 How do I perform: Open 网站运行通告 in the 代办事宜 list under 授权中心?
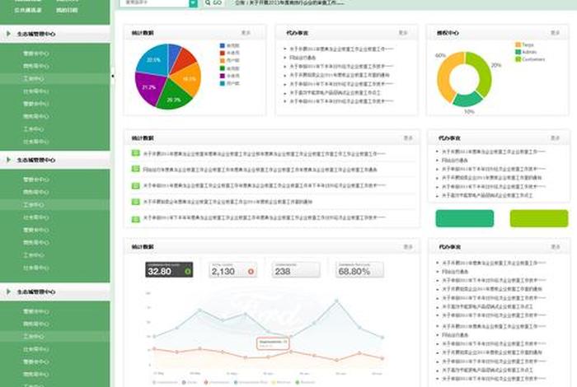click(x=455, y=161)
